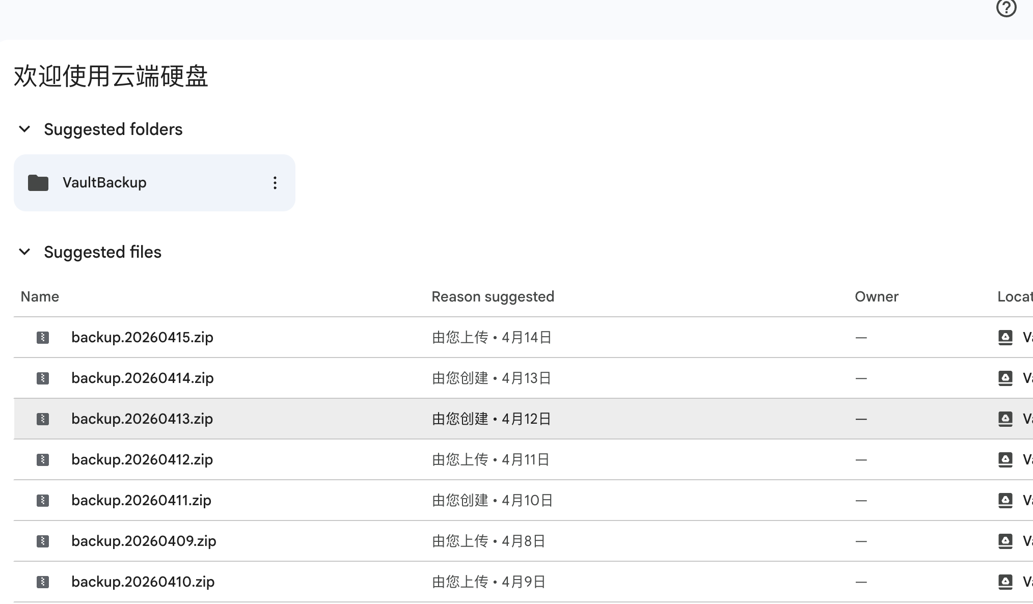Open VaultBackup folder's three-dot menu
Viewport: 1033px width, 604px height.
pos(275,183)
